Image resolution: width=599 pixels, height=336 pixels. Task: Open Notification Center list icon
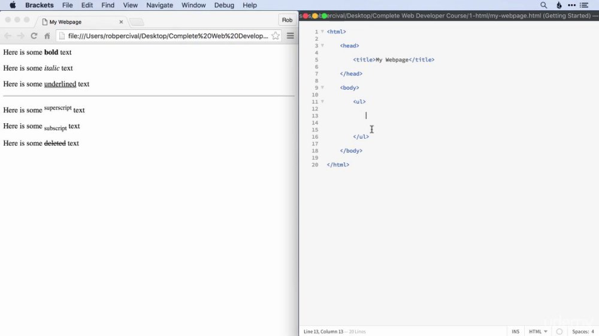[x=583, y=5]
